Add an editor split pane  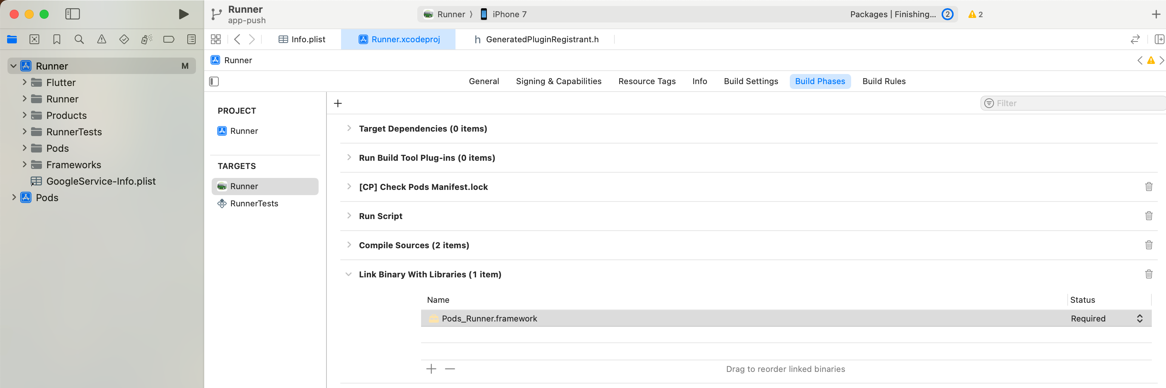point(1160,39)
